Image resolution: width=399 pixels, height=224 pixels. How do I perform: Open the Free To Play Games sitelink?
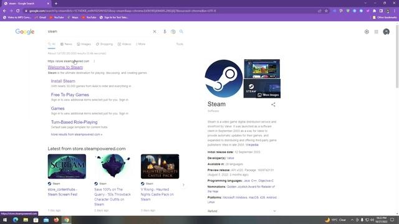(70, 95)
